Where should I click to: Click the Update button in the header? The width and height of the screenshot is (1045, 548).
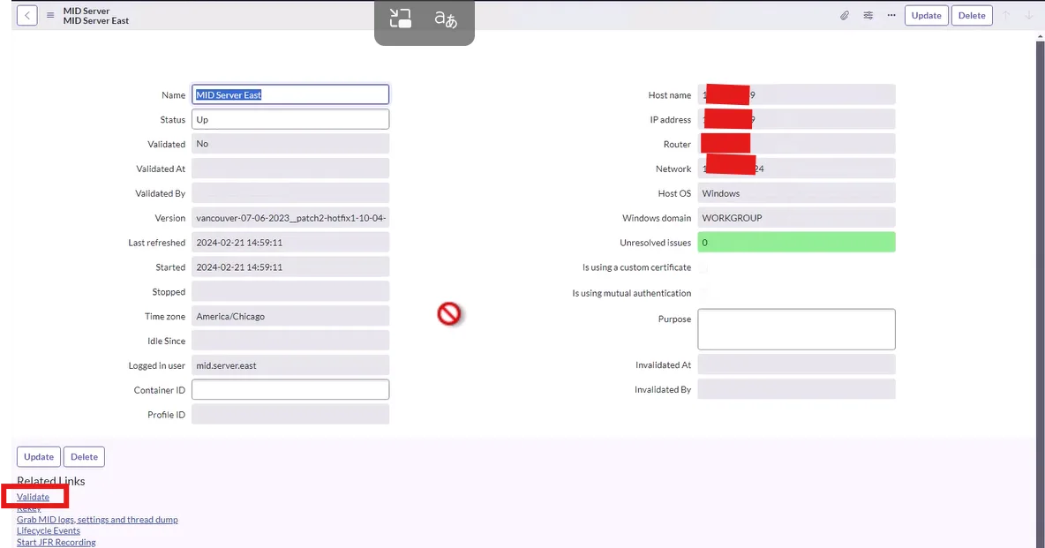click(x=927, y=15)
